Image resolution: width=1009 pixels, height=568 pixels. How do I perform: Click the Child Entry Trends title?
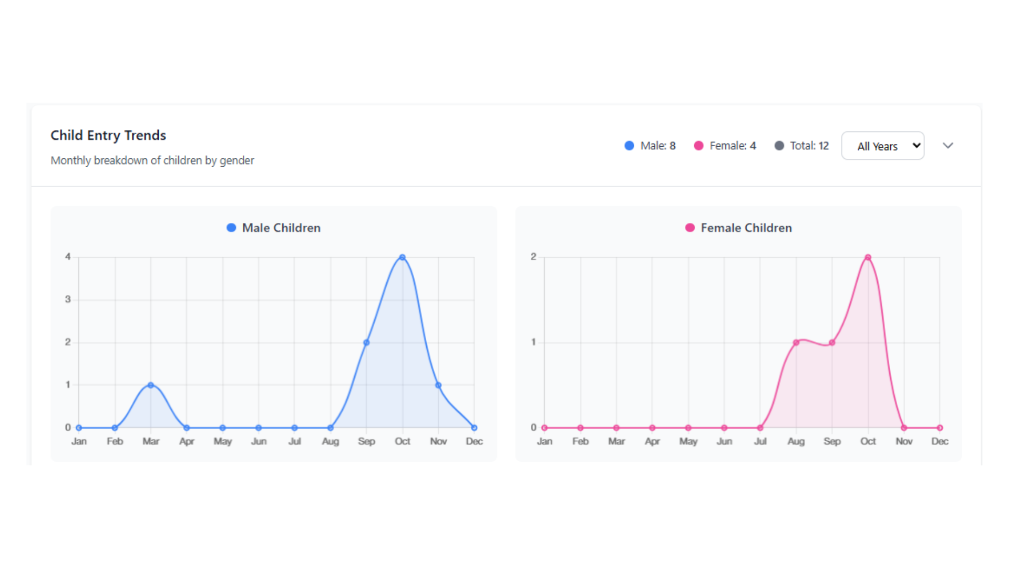click(108, 135)
